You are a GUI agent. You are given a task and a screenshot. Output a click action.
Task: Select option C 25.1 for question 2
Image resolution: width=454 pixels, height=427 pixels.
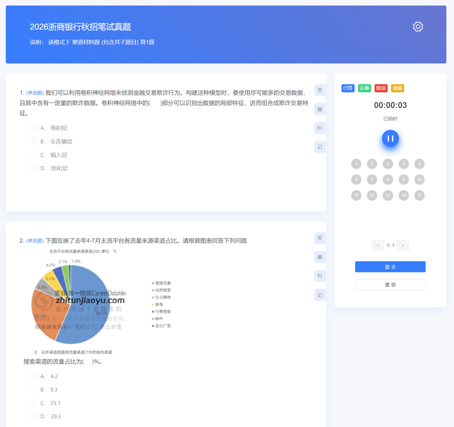click(x=34, y=403)
